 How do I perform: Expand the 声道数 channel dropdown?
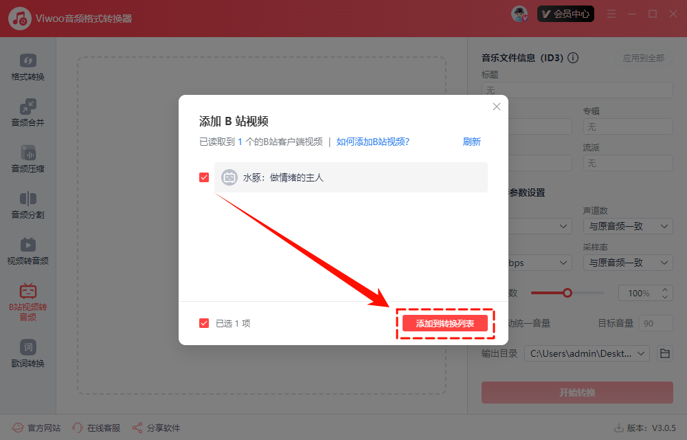[x=627, y=225]
